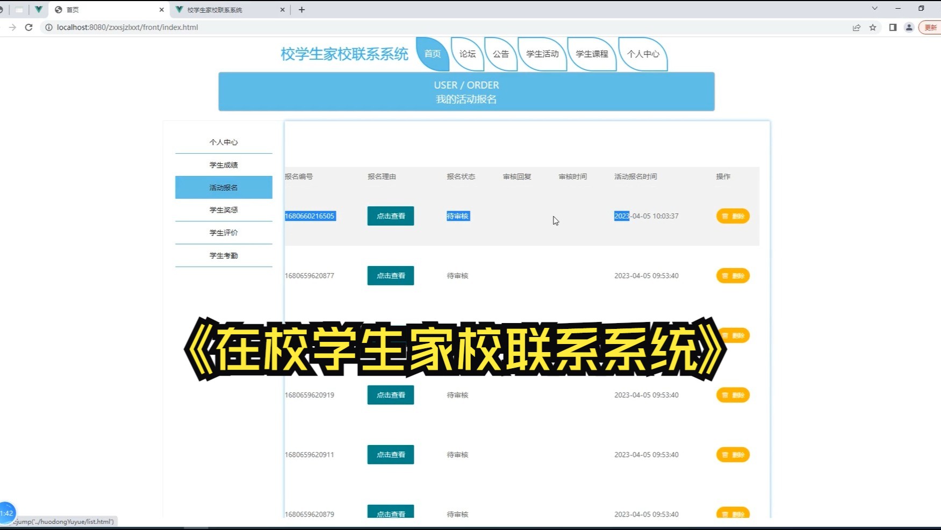The height and width of the screenshot is (530, 941).
Task: Go to 首页 in the site navigation
Action: pos(433,54)
